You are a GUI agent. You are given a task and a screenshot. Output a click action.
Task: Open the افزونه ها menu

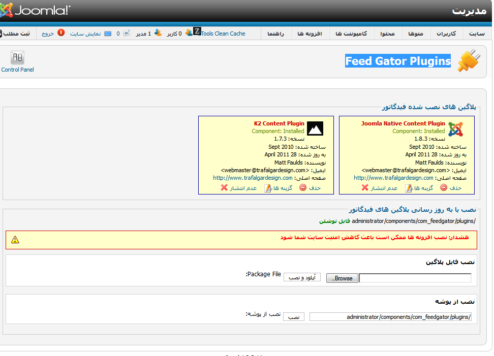click(x=310, y=34)
